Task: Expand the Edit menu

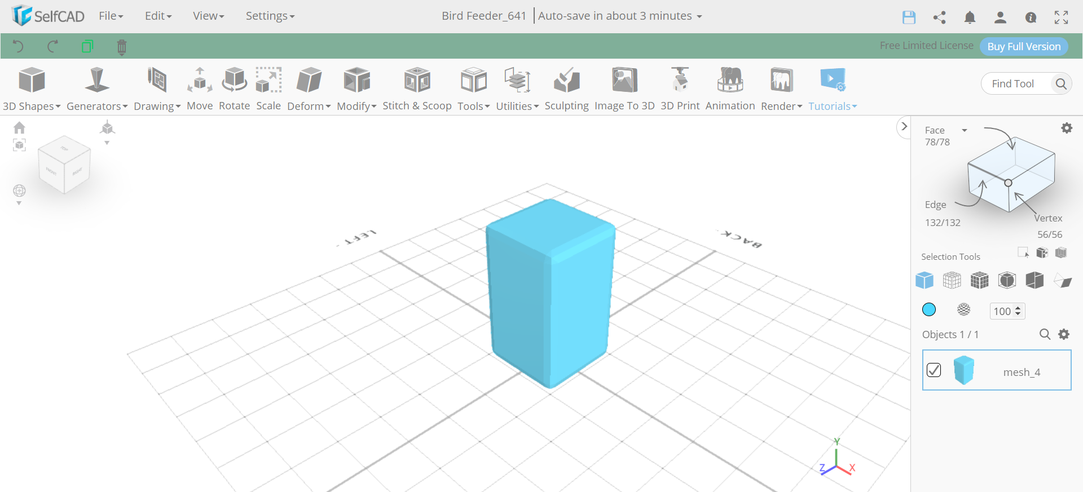Action: (158, 16)
